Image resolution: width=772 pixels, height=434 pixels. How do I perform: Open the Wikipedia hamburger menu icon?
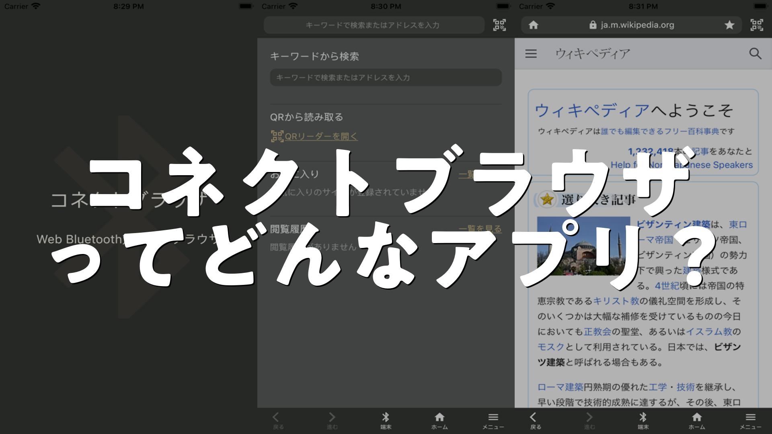pyautogui.click(x=531, y=53)
